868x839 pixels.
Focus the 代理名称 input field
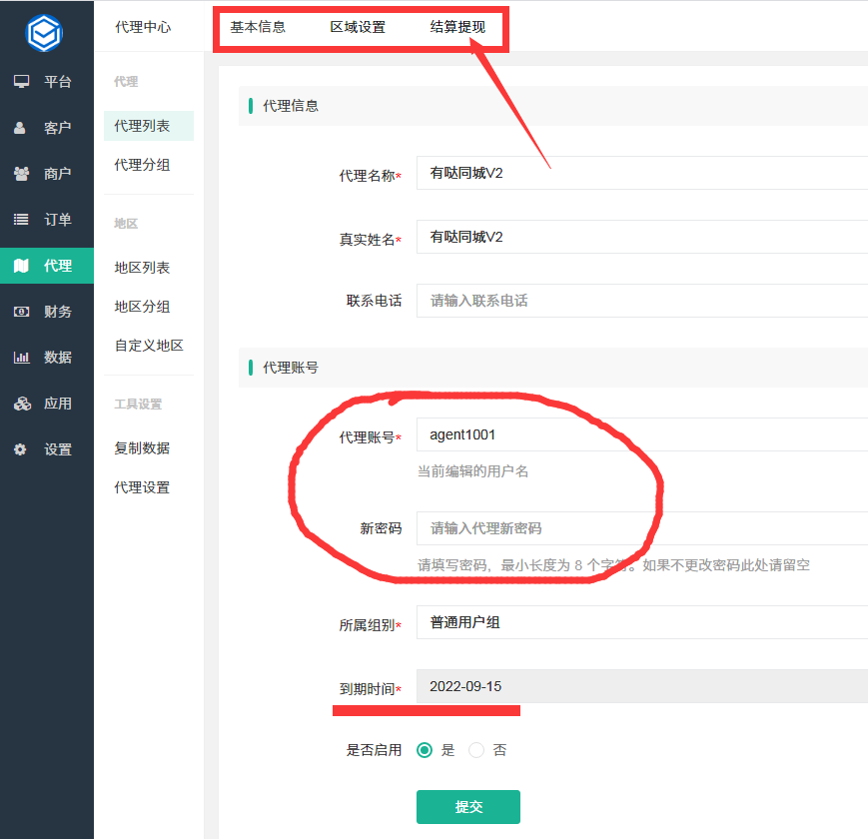642,173
